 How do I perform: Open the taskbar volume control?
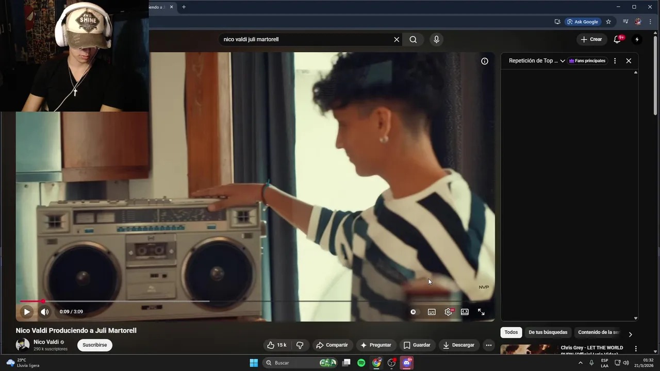pyautogui.click(x=626, y=363)
